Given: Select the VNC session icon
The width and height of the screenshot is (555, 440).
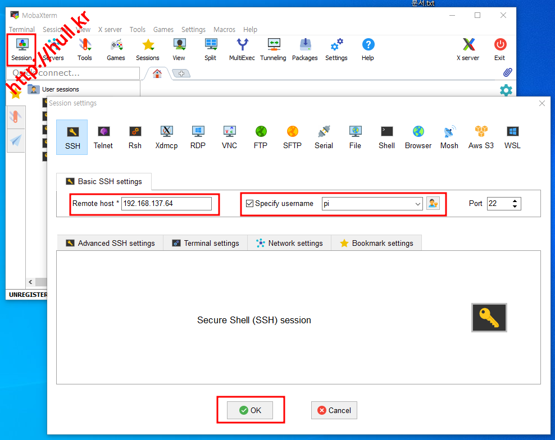Looking at the screenshot, I should click(229, 137).
